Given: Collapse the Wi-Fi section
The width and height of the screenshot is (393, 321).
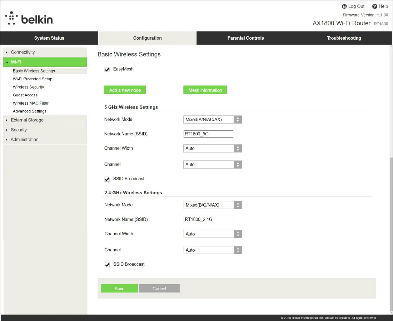Looking at the screenshot, I should click(45, 62).
